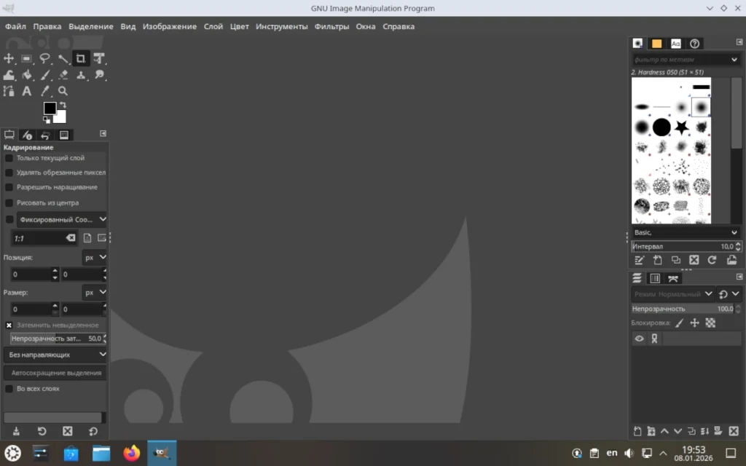Viewport: 746px width, 466px height.
Task: Open the Размер px units dropdown
Action: (x=95, y=293)
